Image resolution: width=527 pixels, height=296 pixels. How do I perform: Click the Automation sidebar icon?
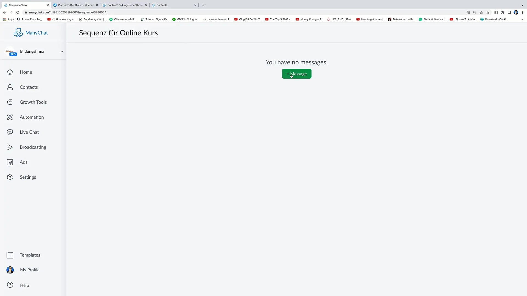point(10,117)
